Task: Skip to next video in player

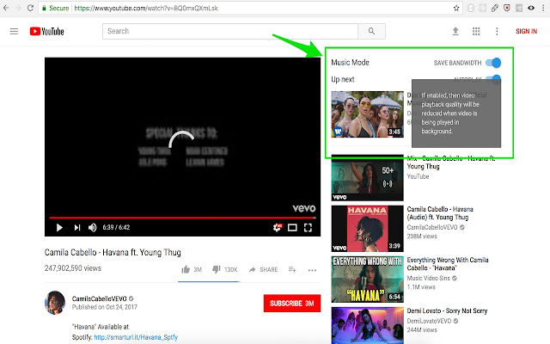Action: tap(77, 227)
